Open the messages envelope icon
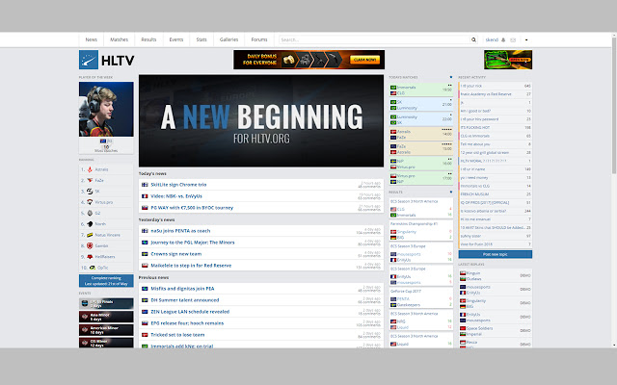The height and width of the screenshot is (385, 617). click(x=513, y=40)
